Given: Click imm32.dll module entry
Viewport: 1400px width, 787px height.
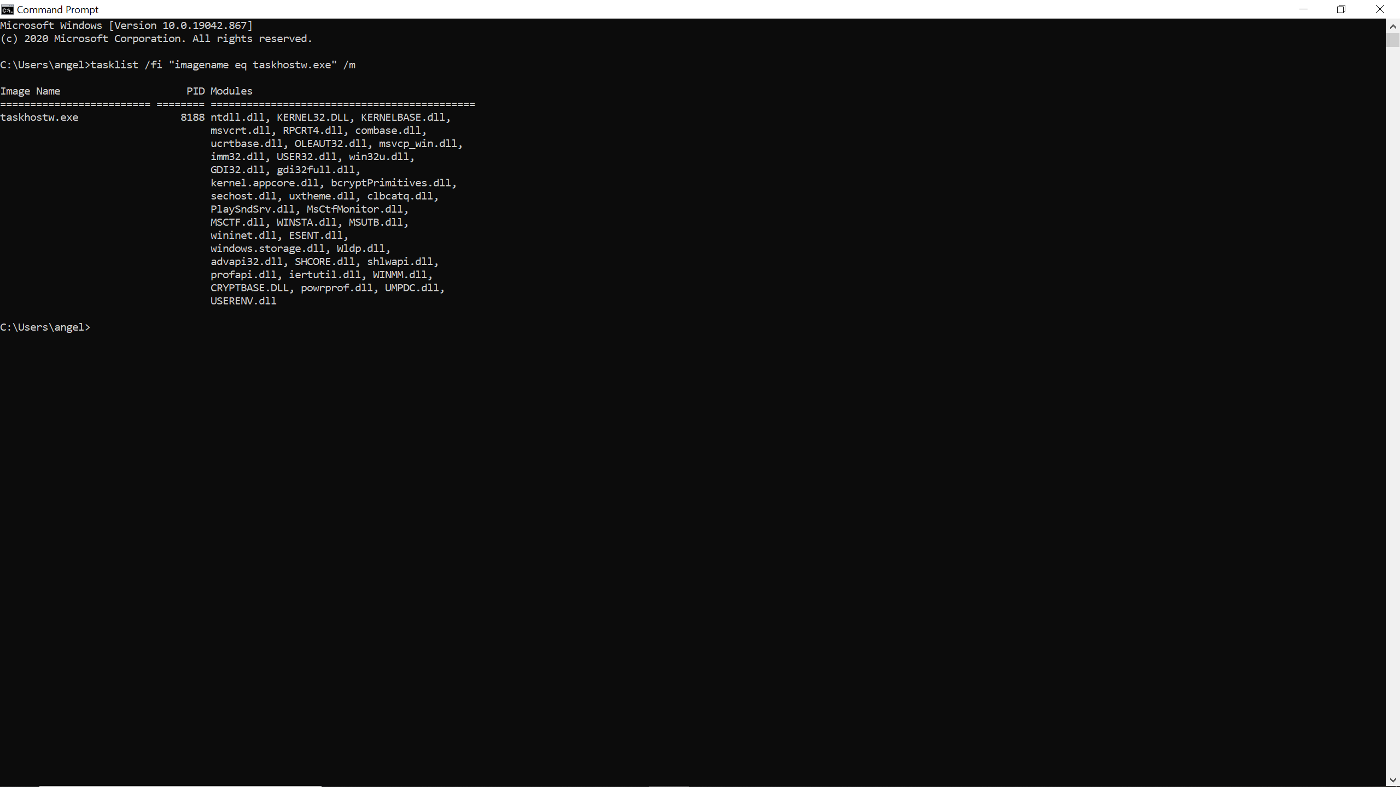Looking at the screenshot, I should 237,157.
